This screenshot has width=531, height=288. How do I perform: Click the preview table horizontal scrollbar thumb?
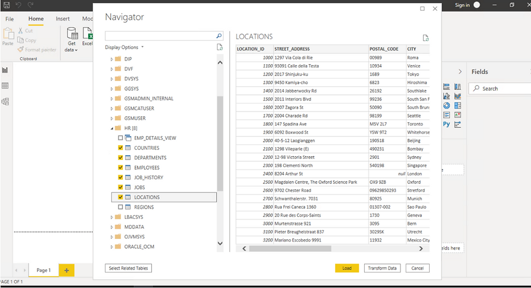click(290, 249)
